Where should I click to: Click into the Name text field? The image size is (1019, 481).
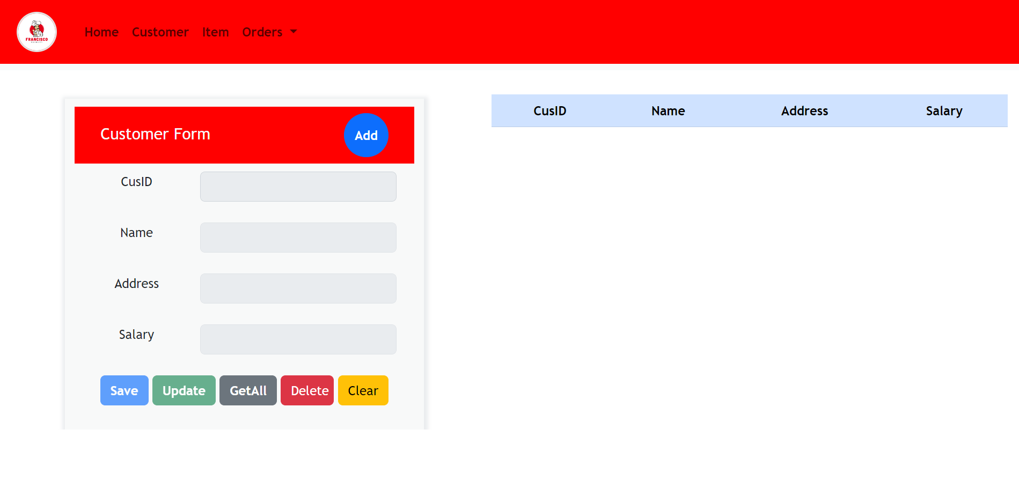pyautogui.click(x=298, y=238)
